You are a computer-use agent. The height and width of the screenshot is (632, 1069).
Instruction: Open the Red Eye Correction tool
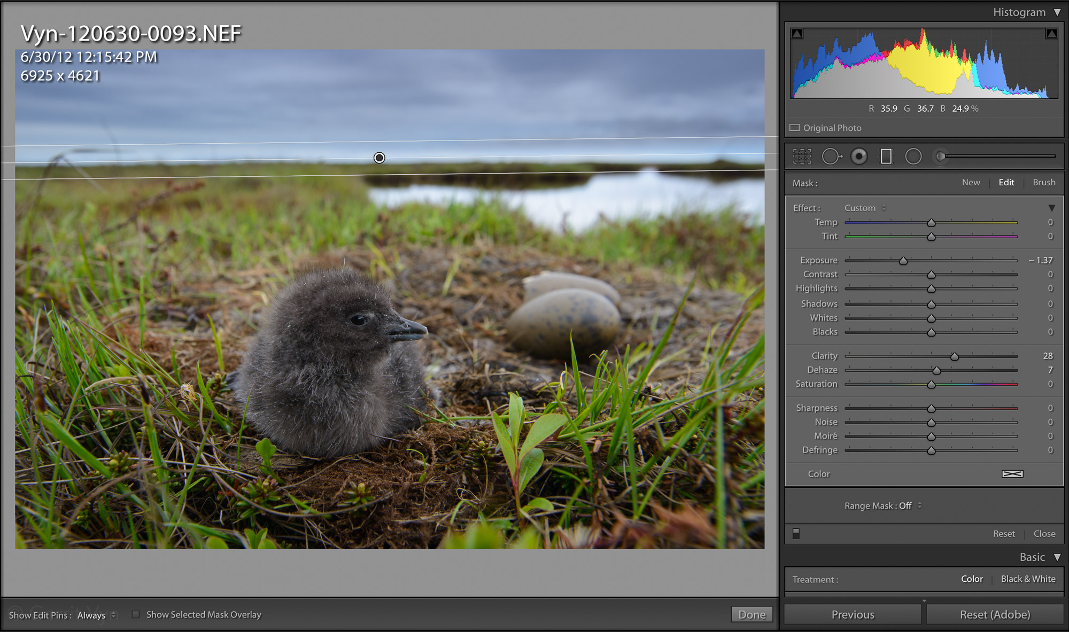(x=859, y=156)
